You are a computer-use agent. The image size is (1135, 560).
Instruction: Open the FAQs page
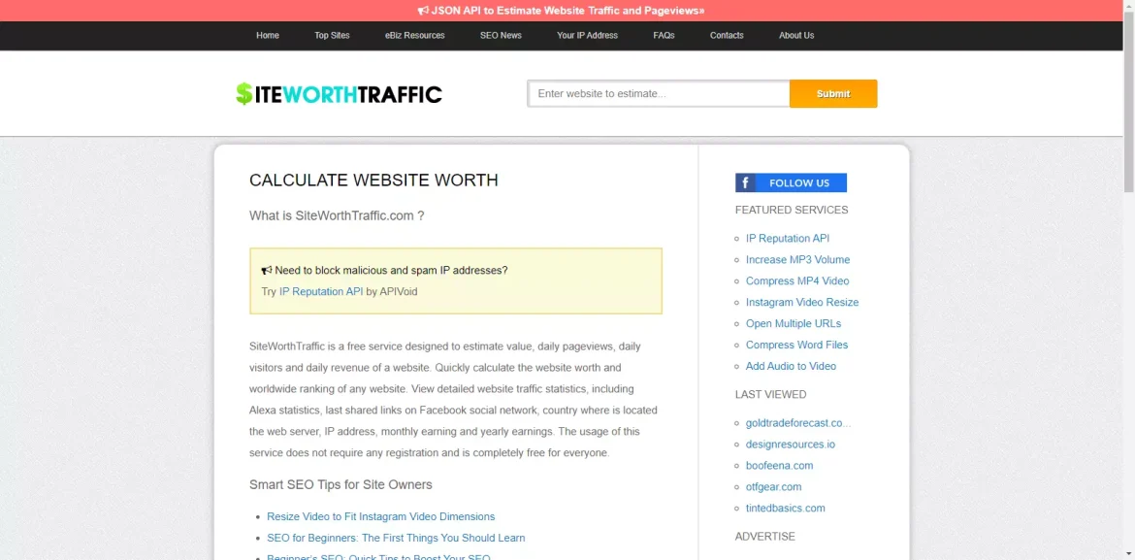pyautogui.click(x=664, y=36)
